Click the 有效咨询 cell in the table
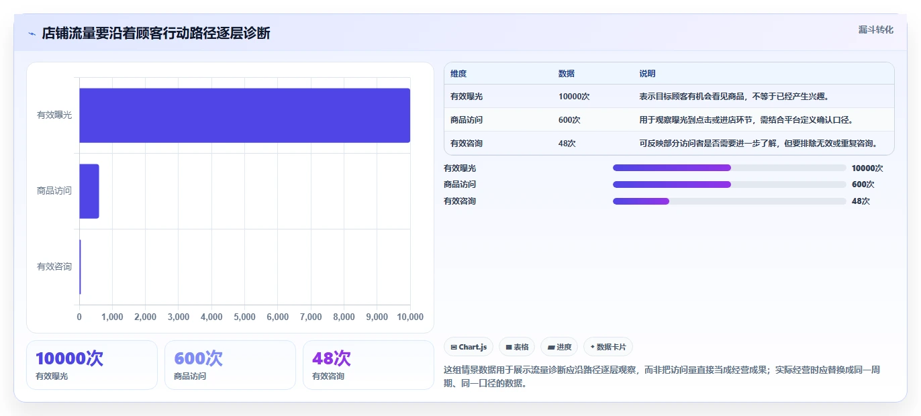The height and width of the screenshot is (416, 921). coord(467,144)
